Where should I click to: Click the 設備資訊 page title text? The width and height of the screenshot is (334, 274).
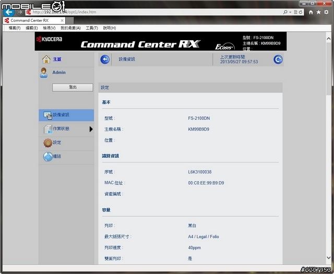coord(127,59)
